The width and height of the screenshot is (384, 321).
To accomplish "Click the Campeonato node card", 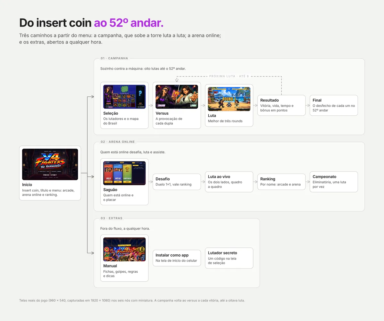I will click(334, 182).
